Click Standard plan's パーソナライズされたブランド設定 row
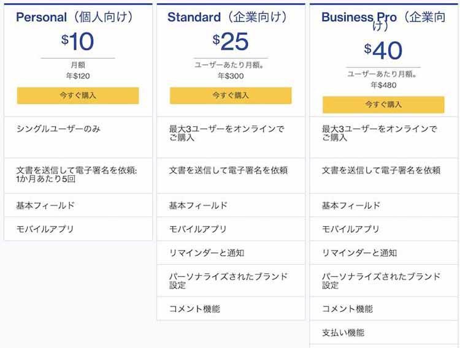The image size is (460, 348). (x=231, y=281)
